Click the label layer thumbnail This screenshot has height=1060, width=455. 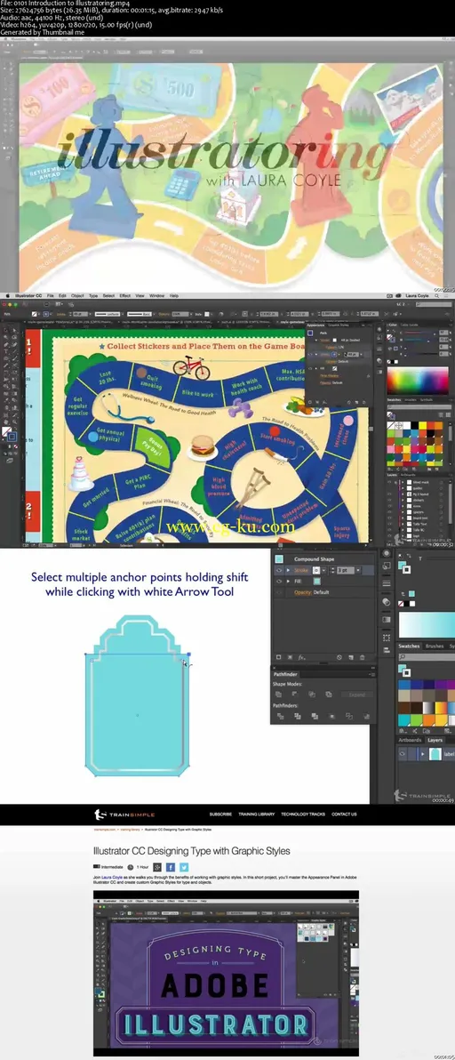pos(435,755)
